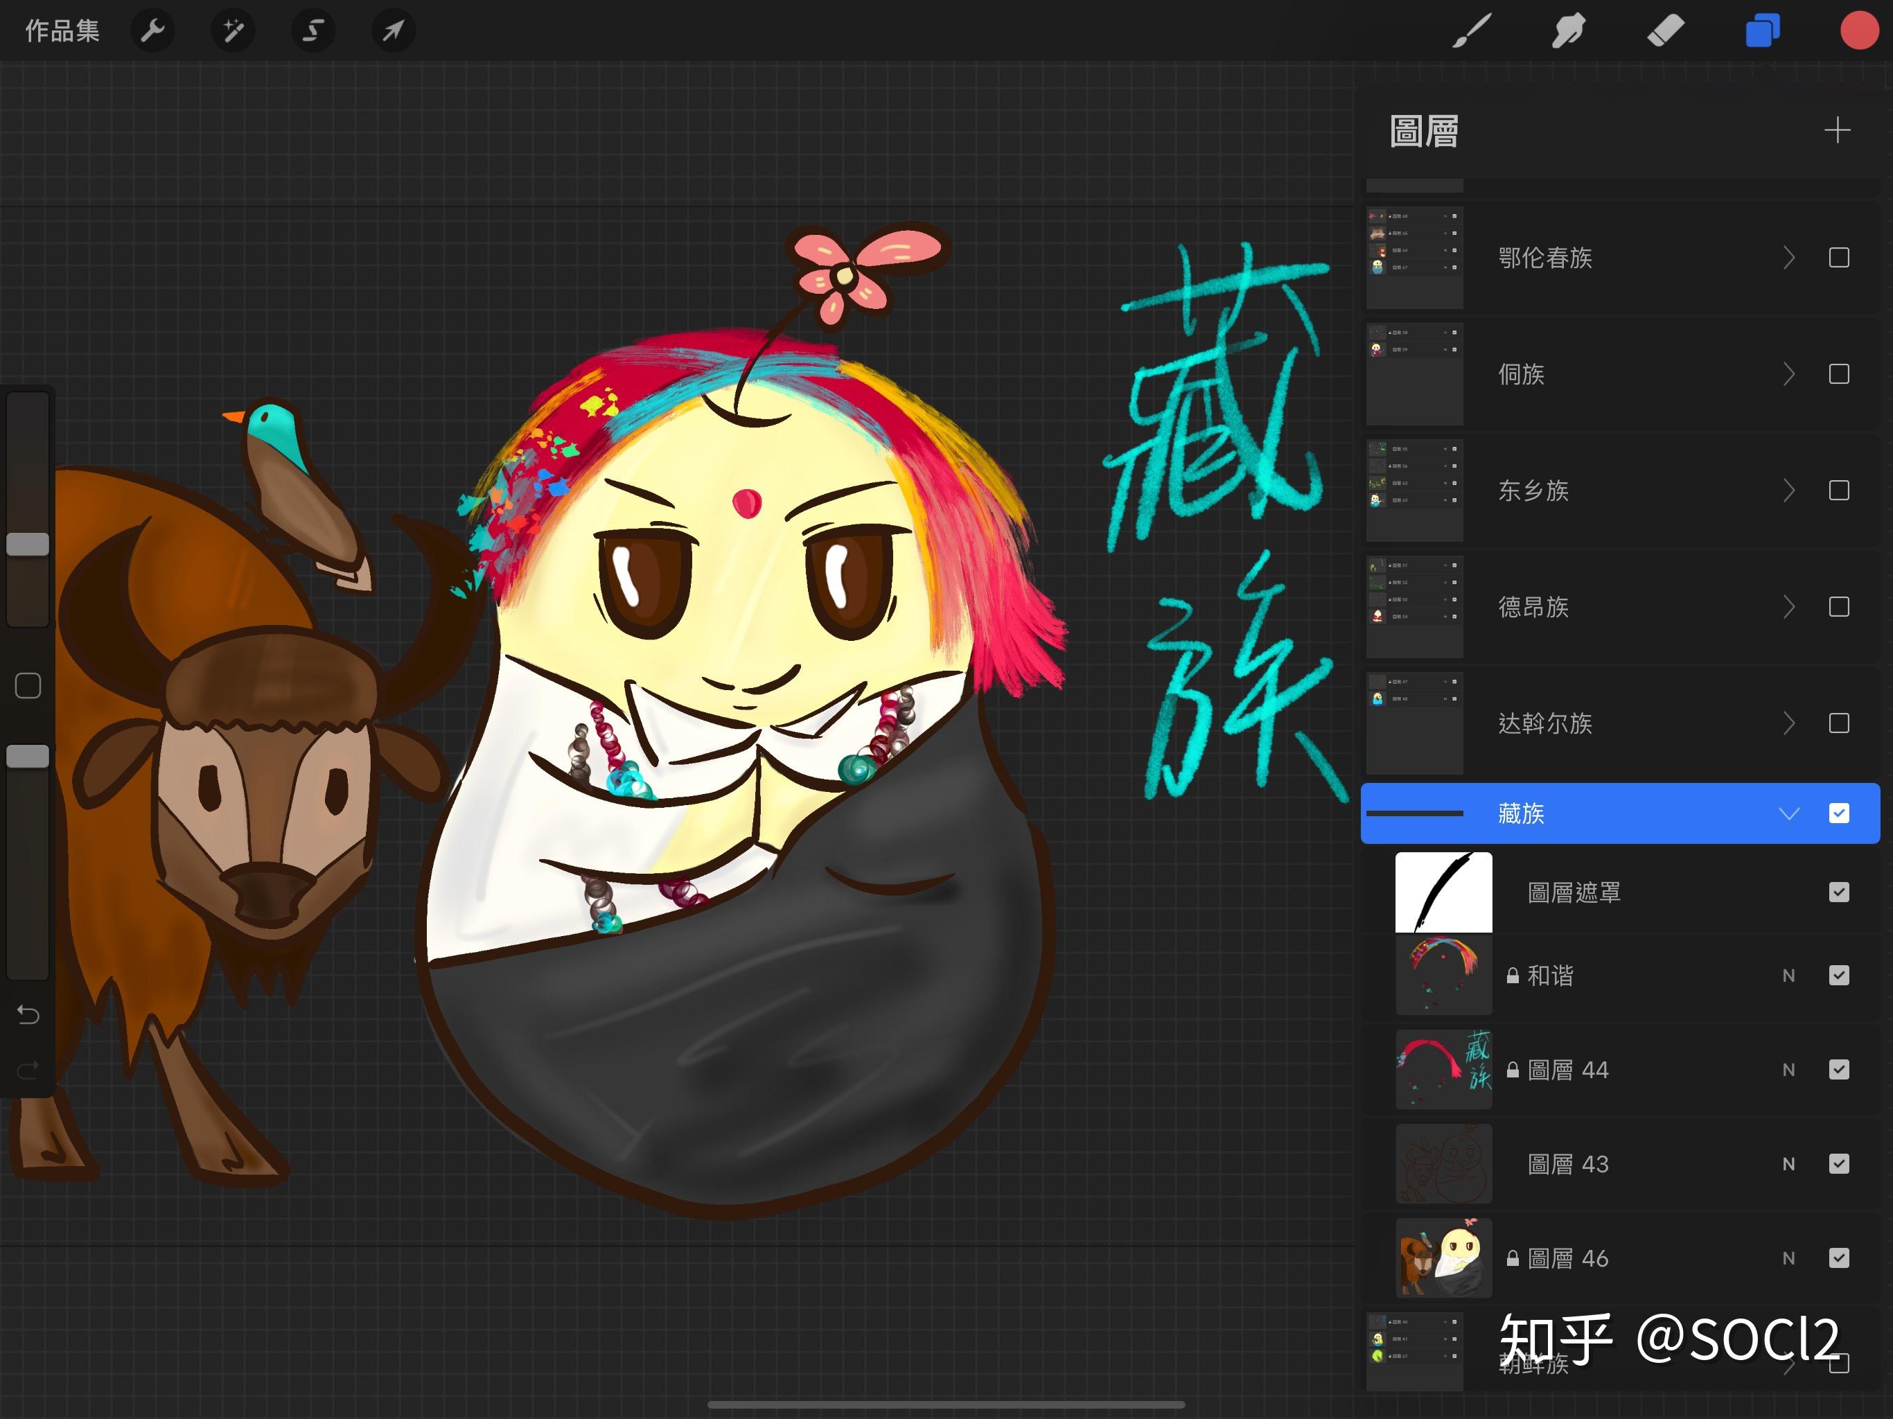The width and height of the screenshot is (1893, 1419).
Task: Tap the 德昂族 group name
Action: pyautogui.click(x=1533, y=607)
